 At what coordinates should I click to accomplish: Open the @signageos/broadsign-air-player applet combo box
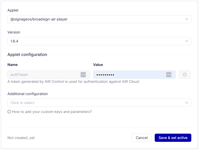click(95, 19)
